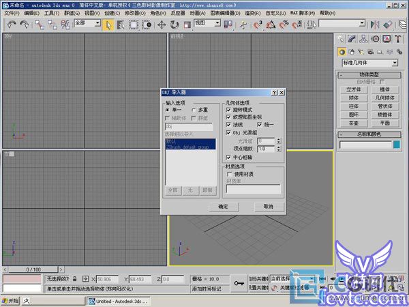
Task: Open the 当前选择 key filter dropdown
Action: [x=292, y=279]
